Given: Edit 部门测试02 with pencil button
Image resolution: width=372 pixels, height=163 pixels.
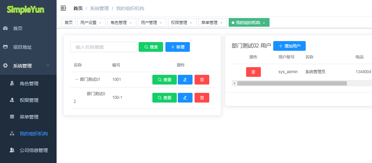Looking at the screenshot, I should [x=185, y=98].
